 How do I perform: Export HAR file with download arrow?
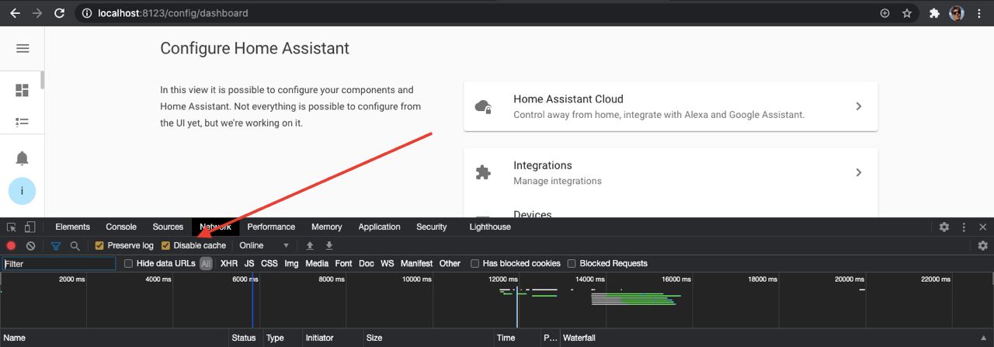click(329, 245)
